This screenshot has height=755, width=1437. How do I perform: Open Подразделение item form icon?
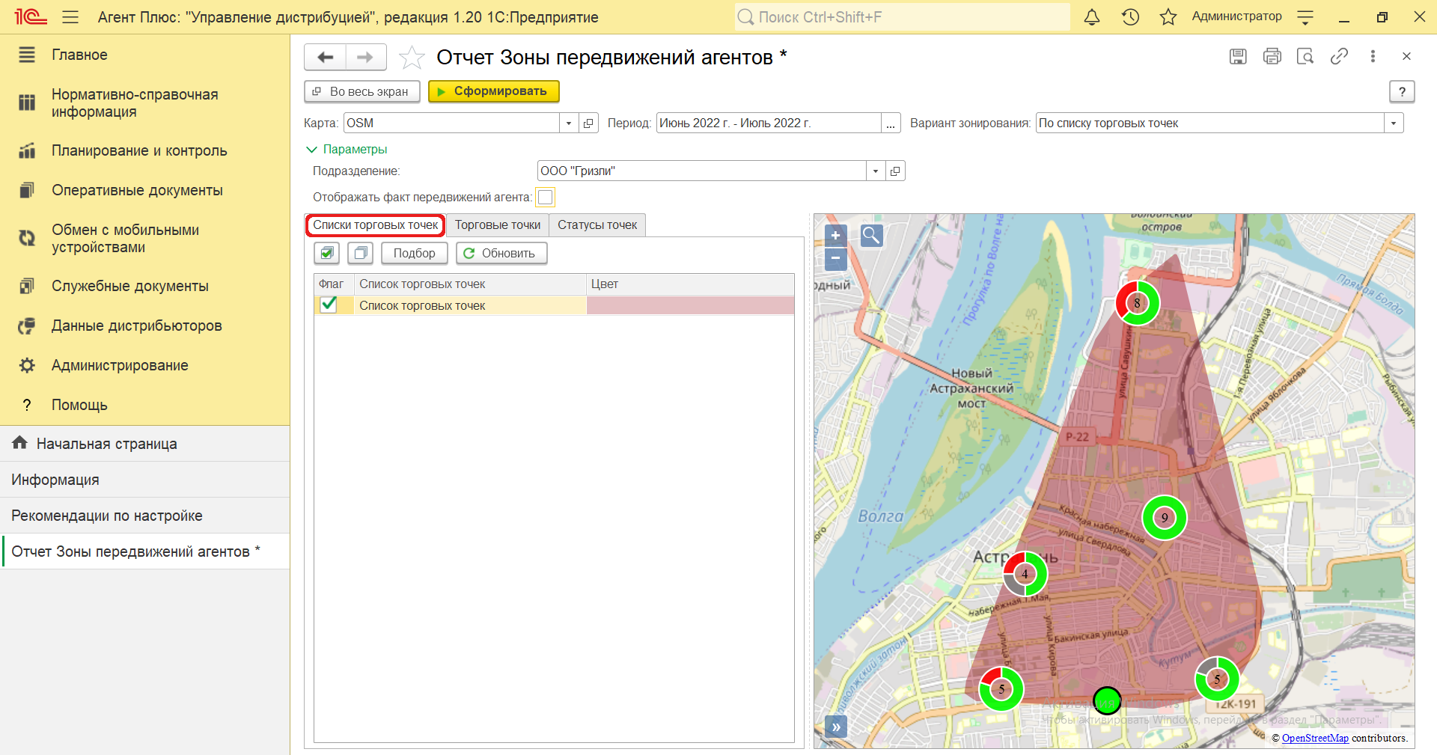point(895,171)
